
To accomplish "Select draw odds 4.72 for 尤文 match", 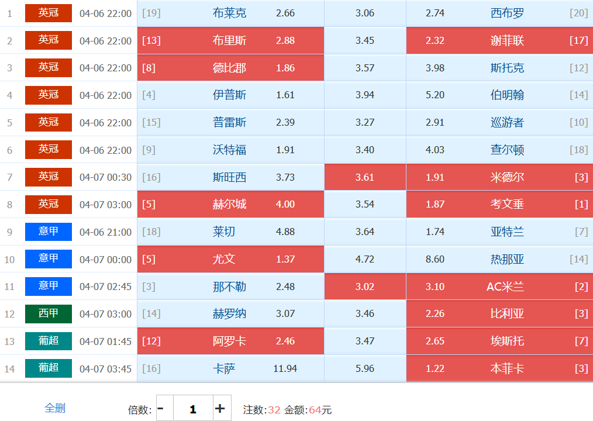I will coord(365,259).
